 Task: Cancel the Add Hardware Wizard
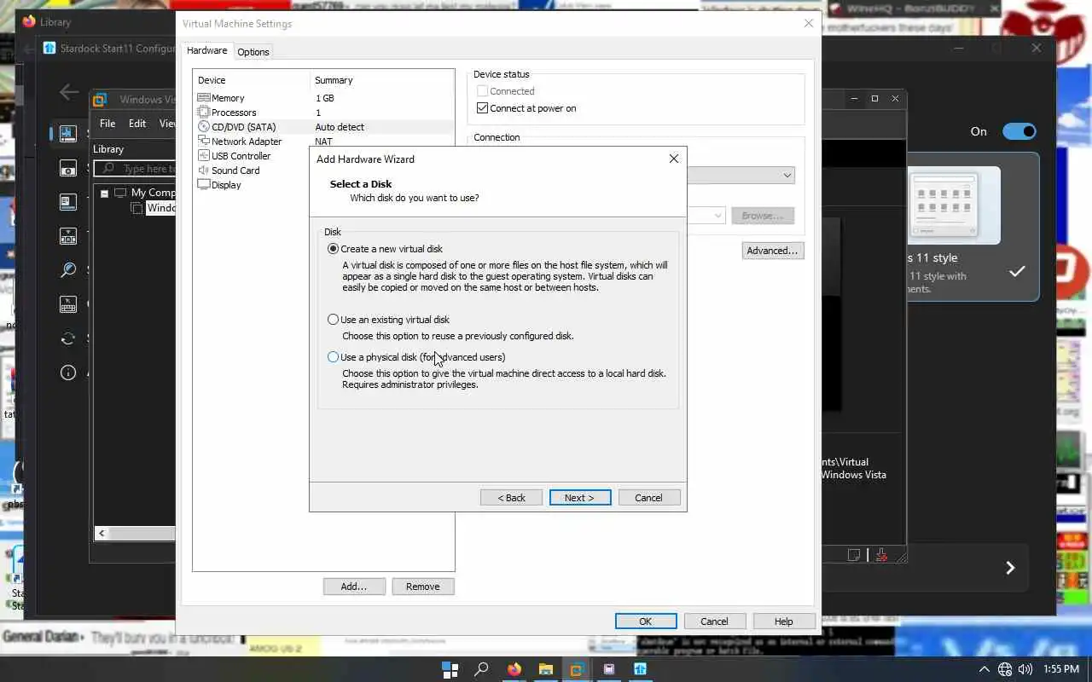[648, 498]
